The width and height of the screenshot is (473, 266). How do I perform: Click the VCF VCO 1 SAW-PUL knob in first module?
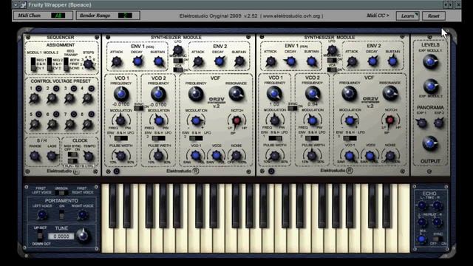click(196, 155)
